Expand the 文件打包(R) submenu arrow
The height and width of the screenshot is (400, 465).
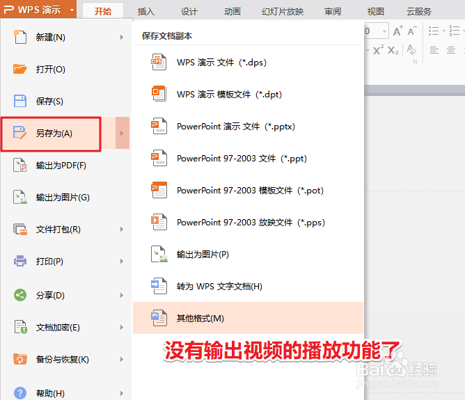point(122,229)
